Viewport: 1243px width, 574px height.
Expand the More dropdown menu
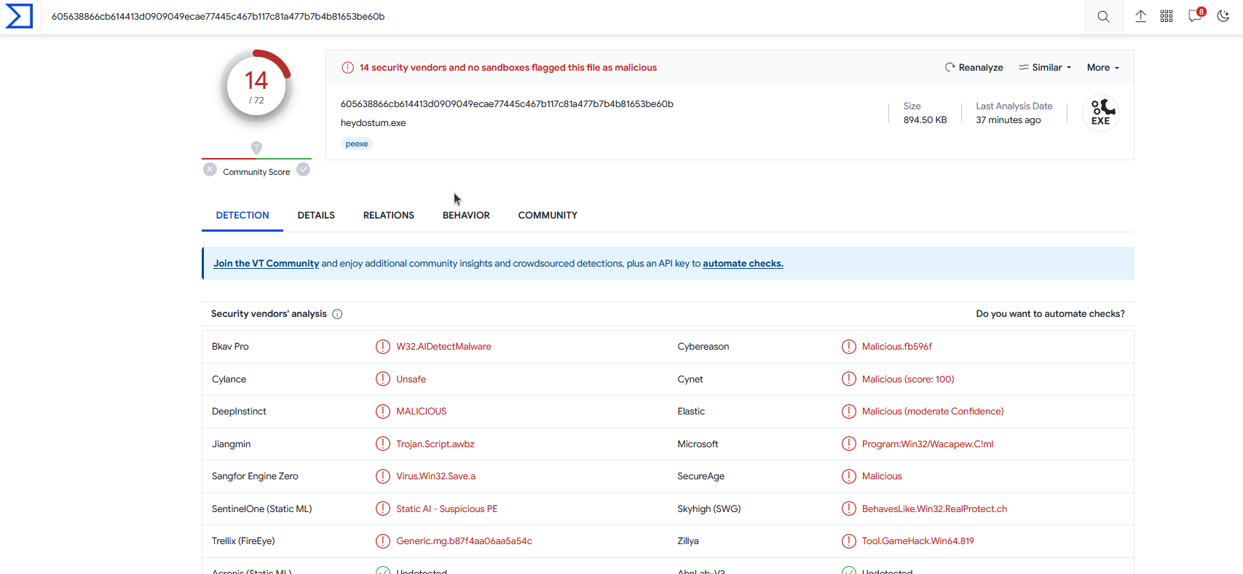(1102, 68)
